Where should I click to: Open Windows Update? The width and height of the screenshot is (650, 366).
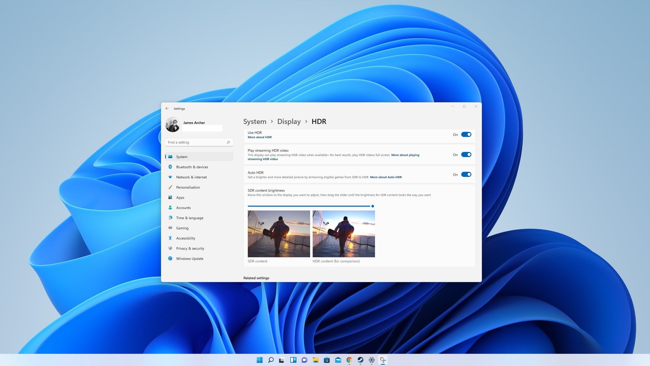click(x=190, y=258)
